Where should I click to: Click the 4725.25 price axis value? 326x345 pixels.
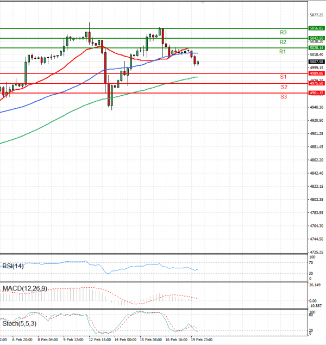317,252
